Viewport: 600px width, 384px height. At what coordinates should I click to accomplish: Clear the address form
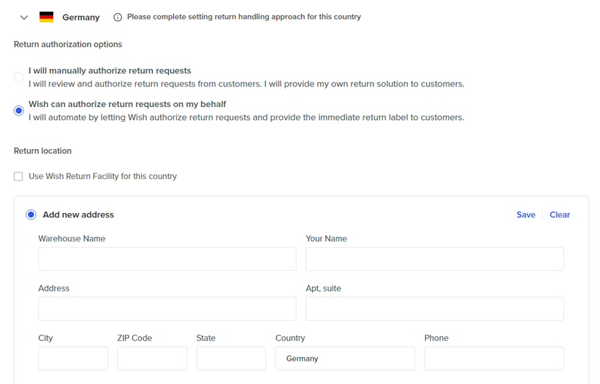point(559,214)
